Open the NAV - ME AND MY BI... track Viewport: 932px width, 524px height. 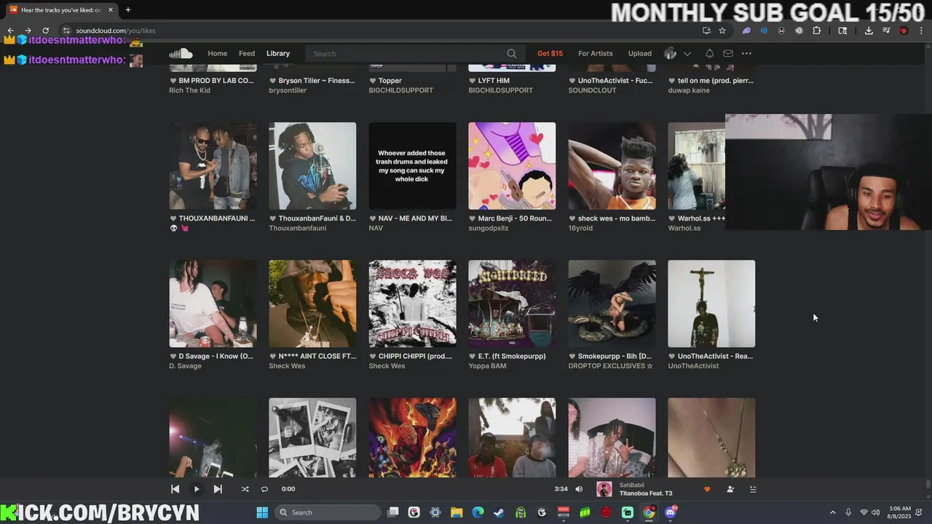[x=415, y=218]
